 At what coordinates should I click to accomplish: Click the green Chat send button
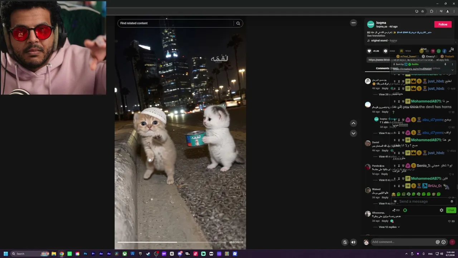[x=451, y=210]
